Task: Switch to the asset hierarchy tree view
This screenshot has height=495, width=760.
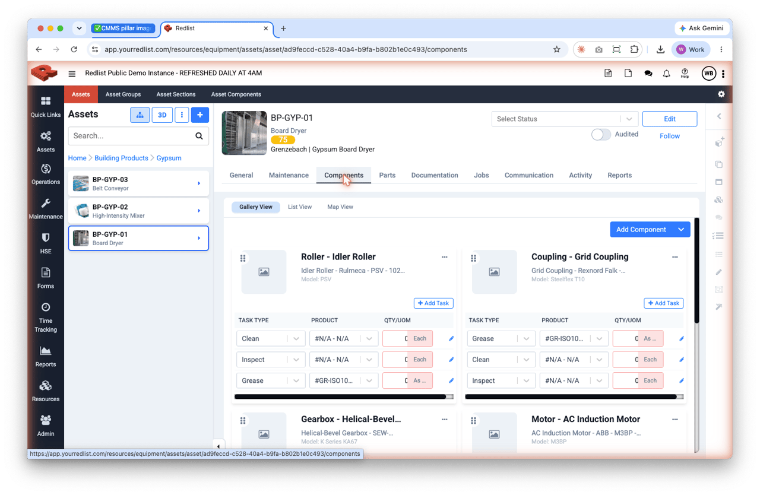Action: pyautogui.click(x=140, y=115)
